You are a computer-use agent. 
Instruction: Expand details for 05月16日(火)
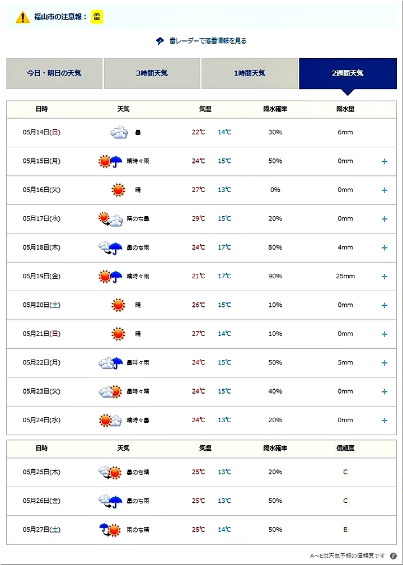(x=385, y=190)
